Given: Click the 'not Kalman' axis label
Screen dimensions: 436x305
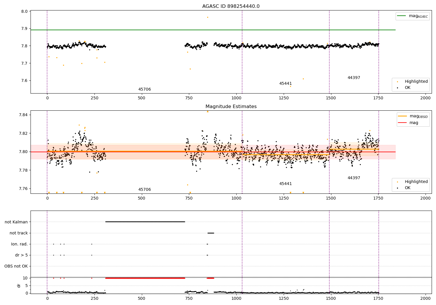Looking at the screenshot, I should (x=16, y=222).
